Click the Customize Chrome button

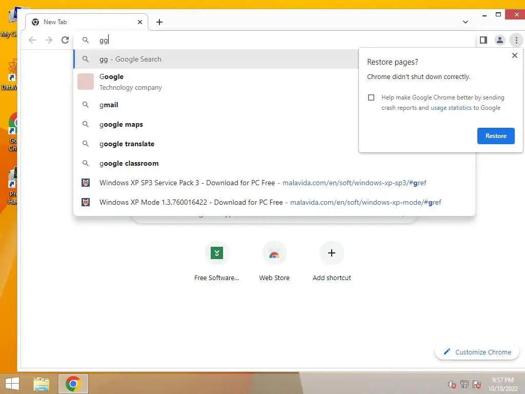point(477,352)
